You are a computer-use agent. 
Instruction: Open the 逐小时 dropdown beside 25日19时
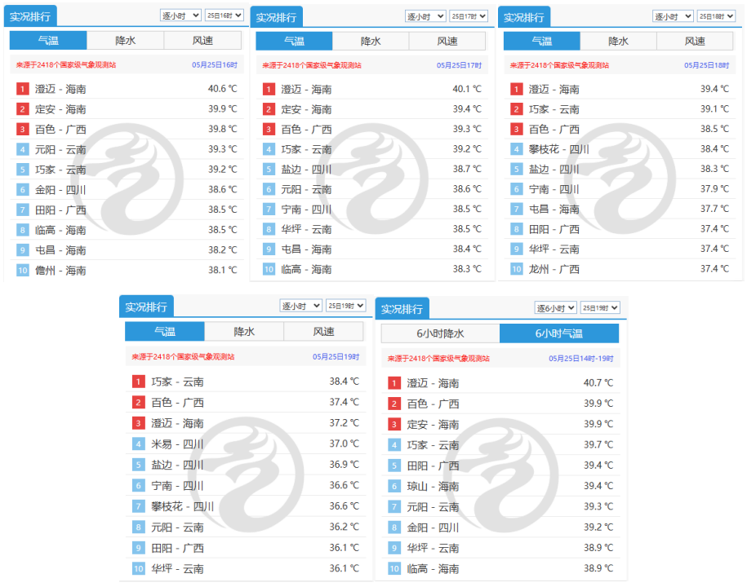(x=300, y=306)
